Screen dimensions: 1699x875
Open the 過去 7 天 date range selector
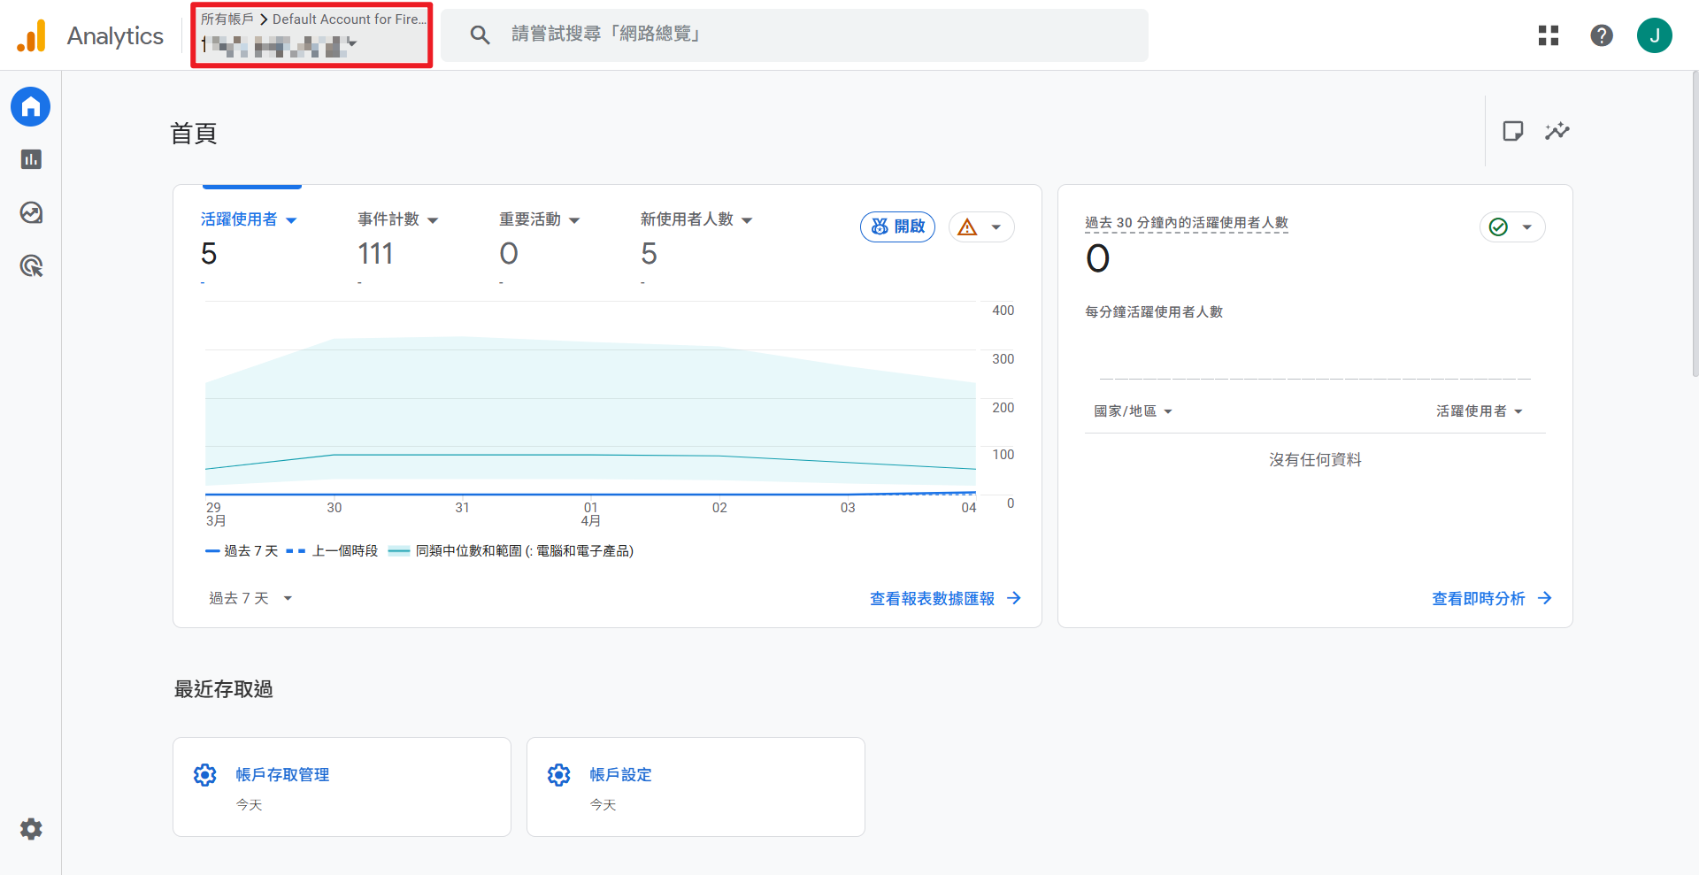[250, 598]
